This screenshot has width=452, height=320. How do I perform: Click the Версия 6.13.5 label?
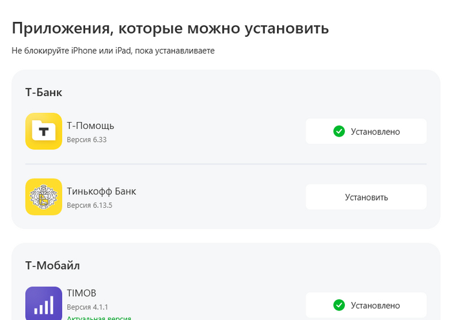click(x=89, y=205)
